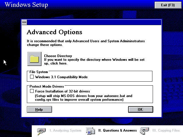Click the note about stripping MS-DOS drivers

(x=84, y=98)
